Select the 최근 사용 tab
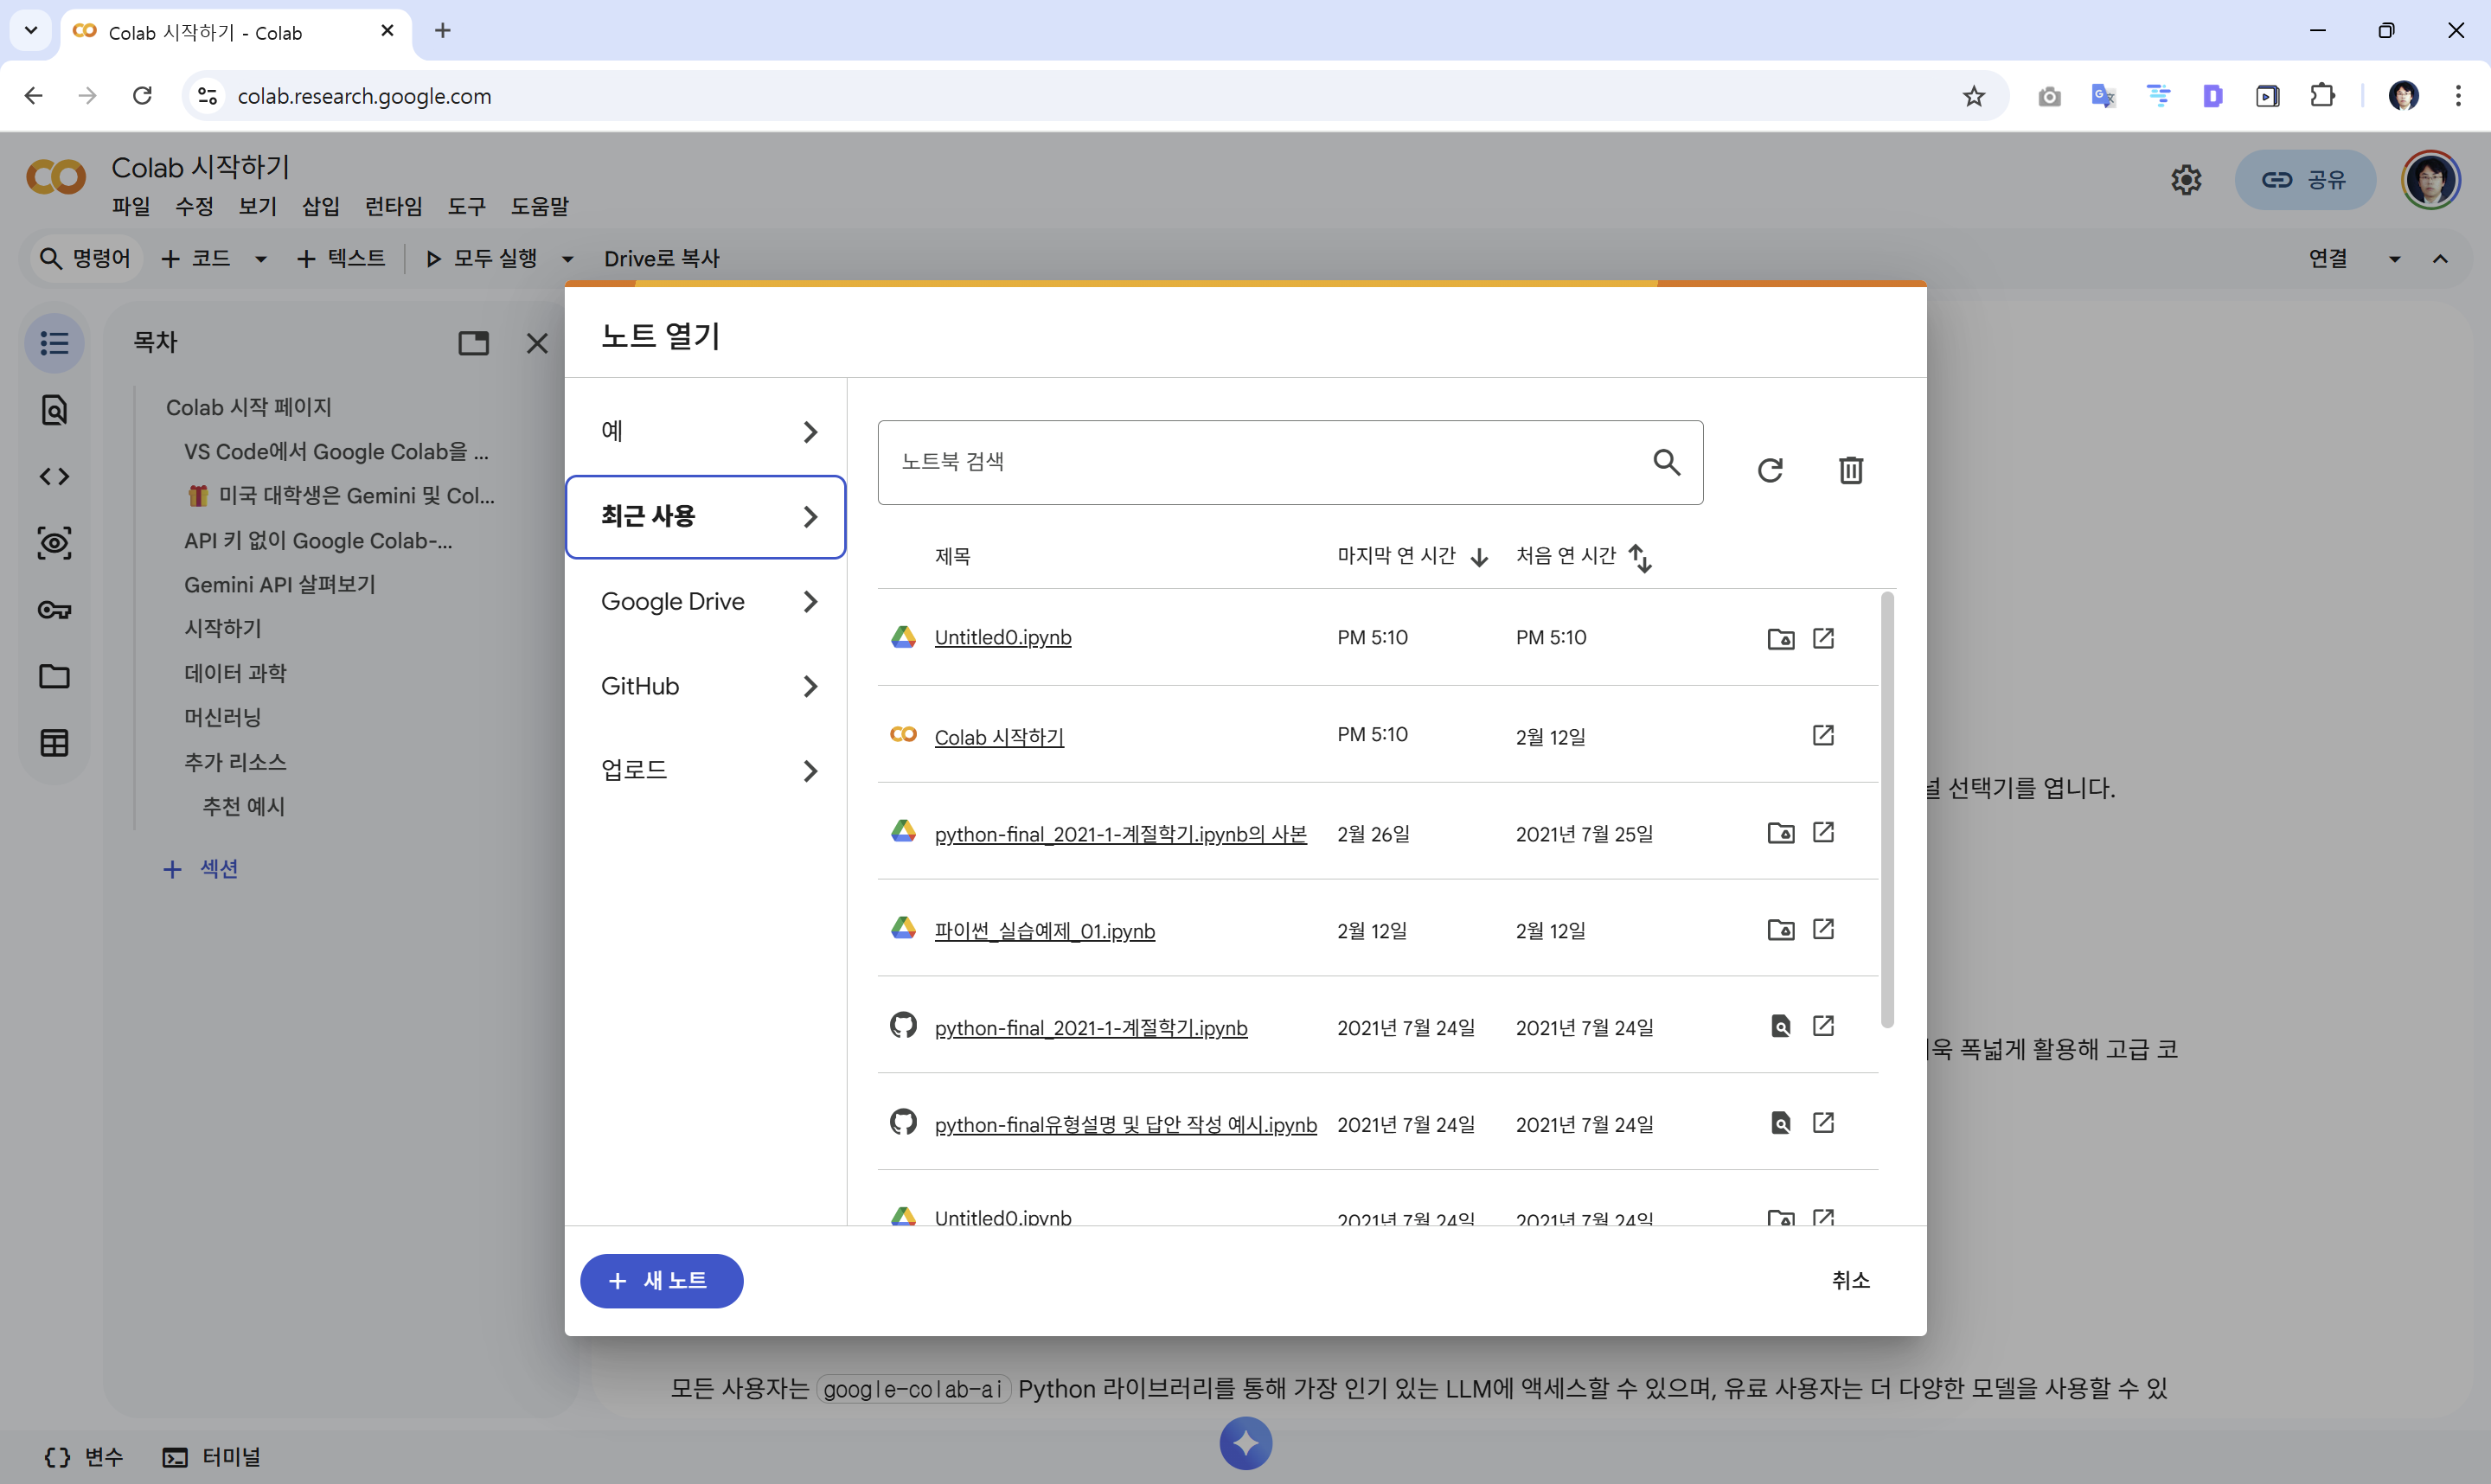The width and height of the screenshot is (2491, 1484). (x=706, y=517)
